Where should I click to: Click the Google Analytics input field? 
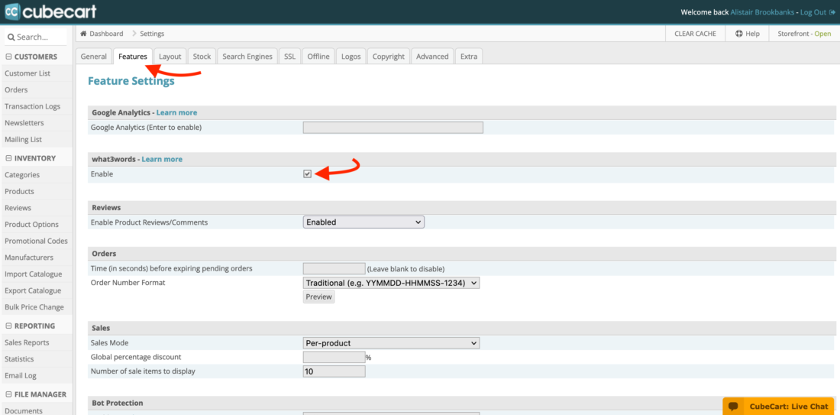click(393, 128)
